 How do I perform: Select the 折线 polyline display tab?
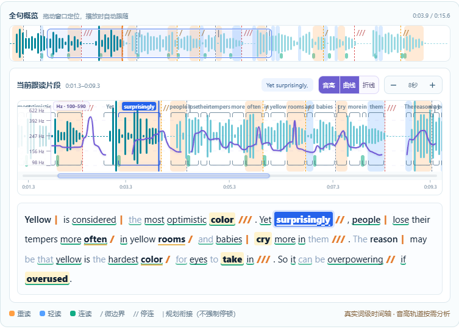[369, 85]
